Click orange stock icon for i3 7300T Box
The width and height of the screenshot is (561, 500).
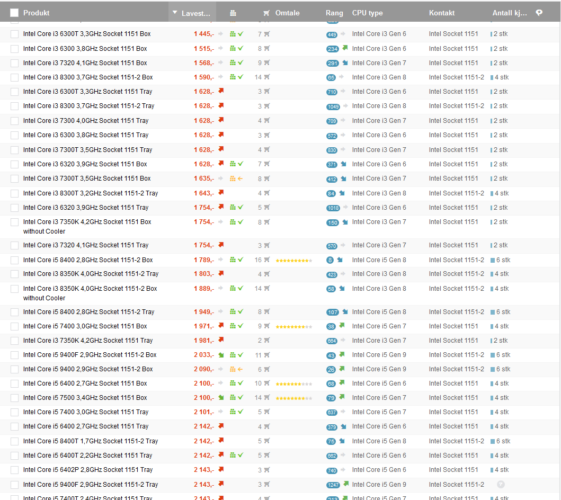click(x=236, y=178)
